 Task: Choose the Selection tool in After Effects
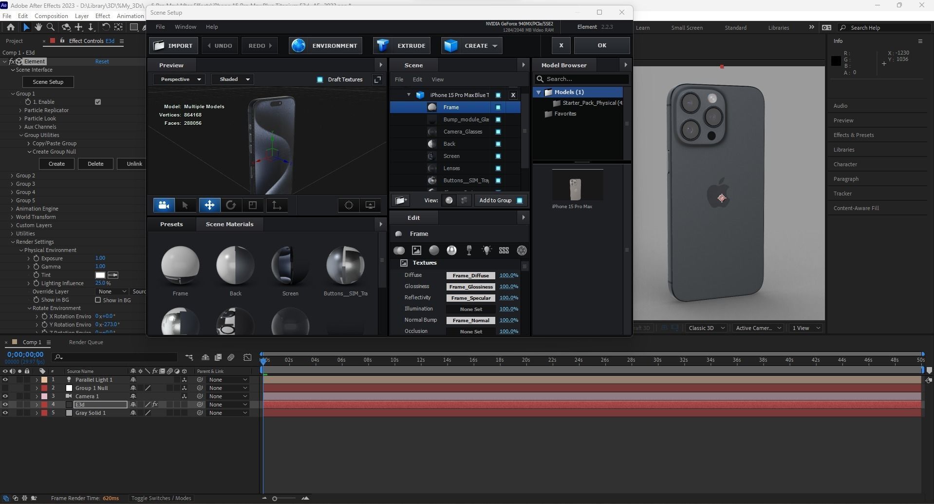tap(26, 27)
